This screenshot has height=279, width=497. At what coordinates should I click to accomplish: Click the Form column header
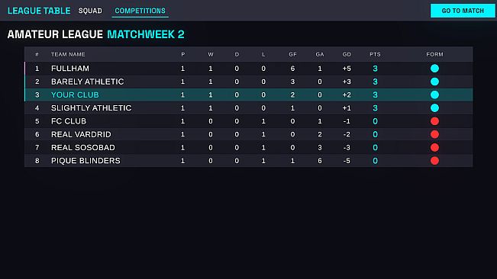coord(434,54)
